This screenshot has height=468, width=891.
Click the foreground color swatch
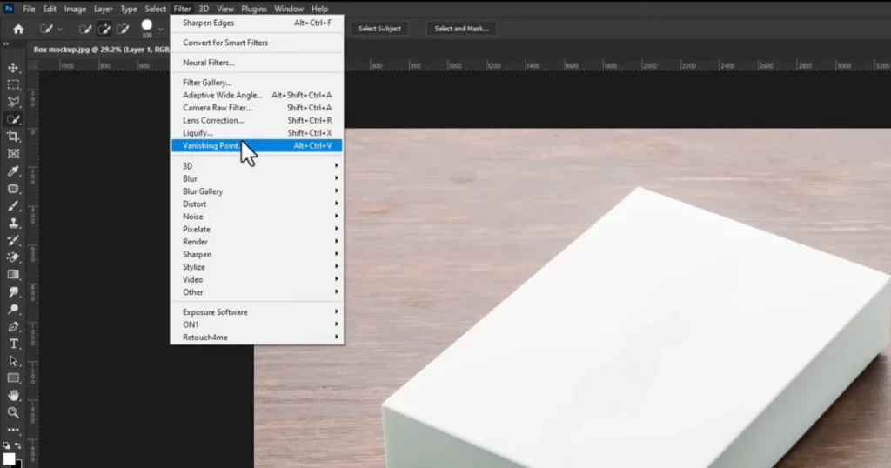point(9,459)
